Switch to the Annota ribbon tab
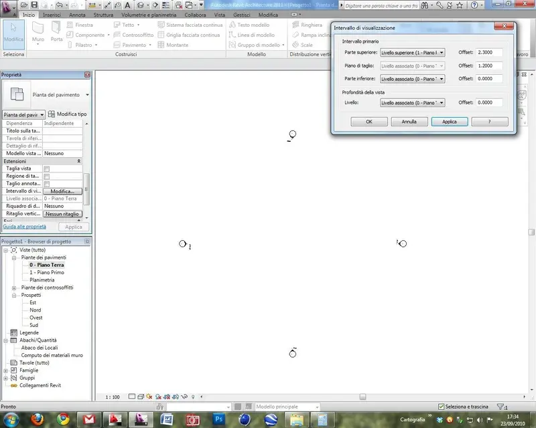The width and height of the screenshot is (536, 428). coord(77,15)
